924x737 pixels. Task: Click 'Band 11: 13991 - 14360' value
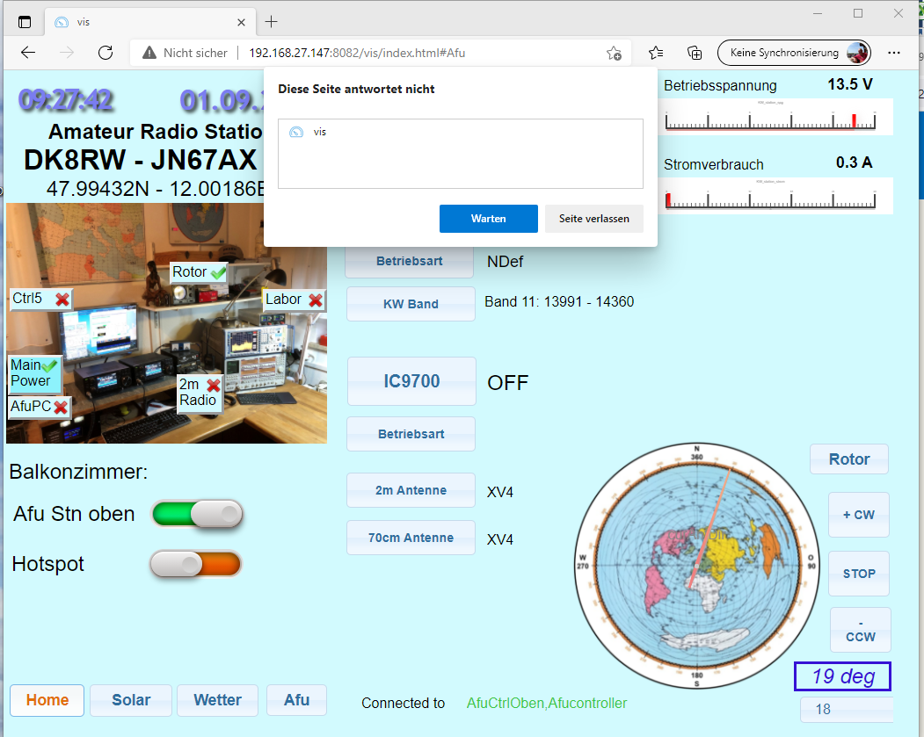[559, 301]
